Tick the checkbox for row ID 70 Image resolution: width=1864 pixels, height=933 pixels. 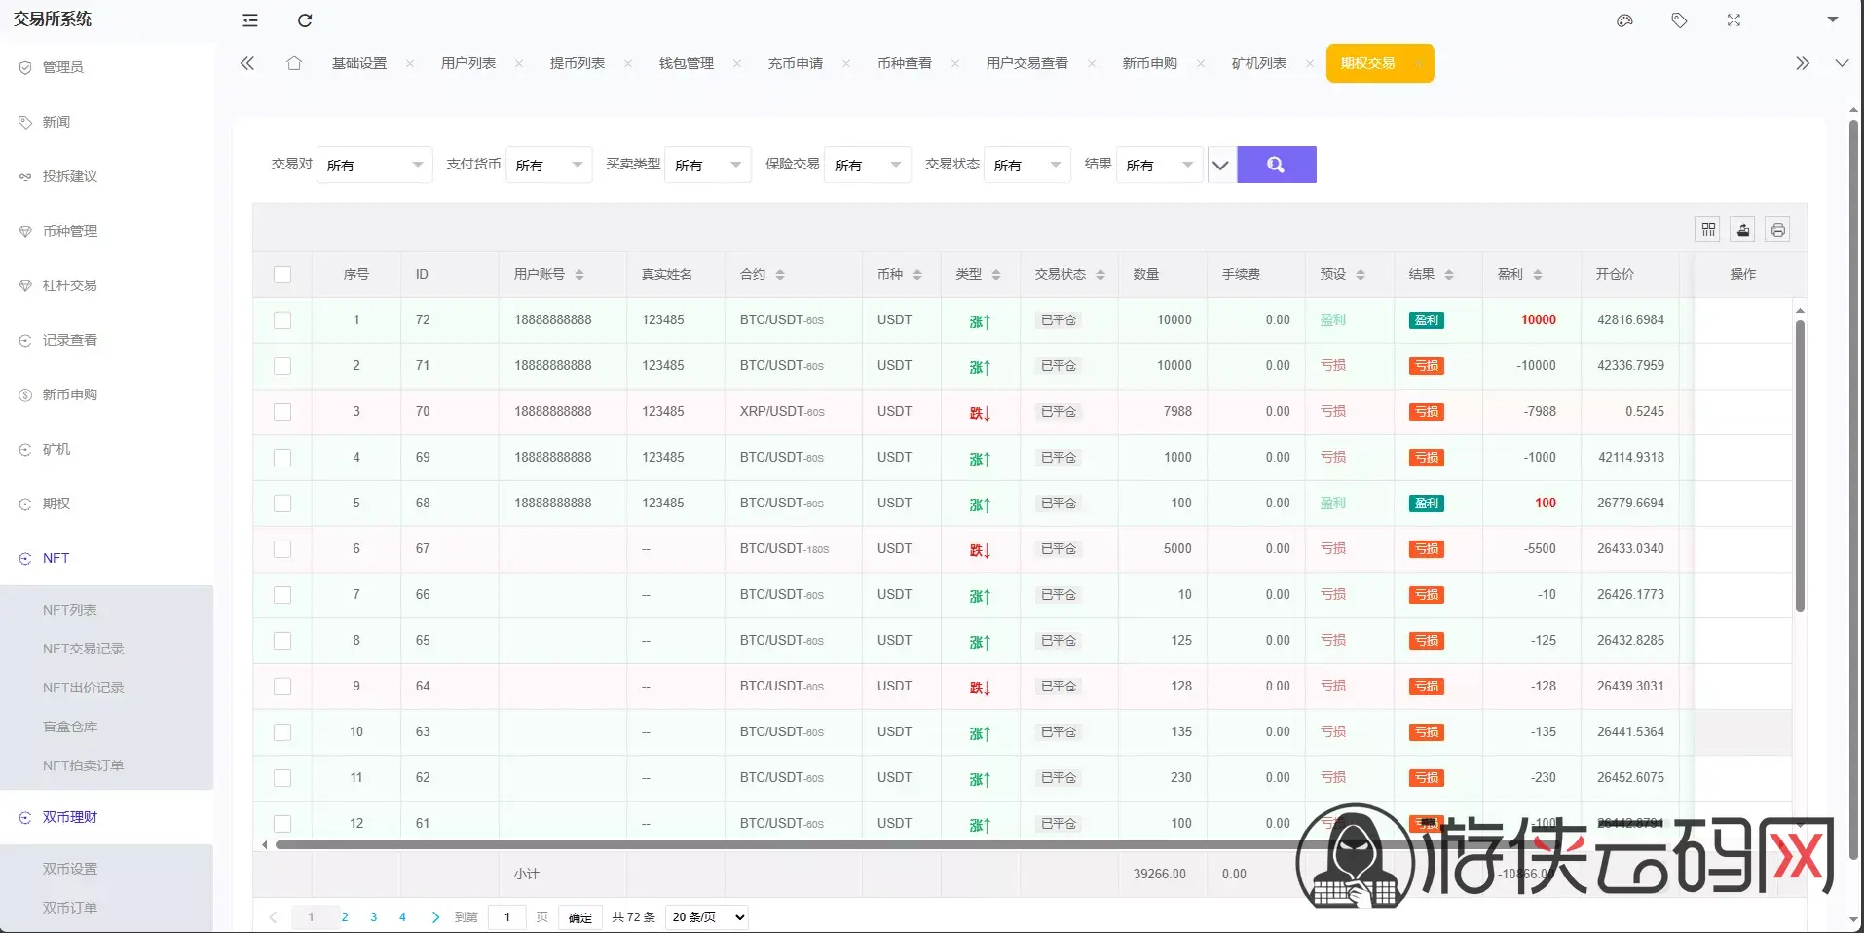(x=282, y=412)
